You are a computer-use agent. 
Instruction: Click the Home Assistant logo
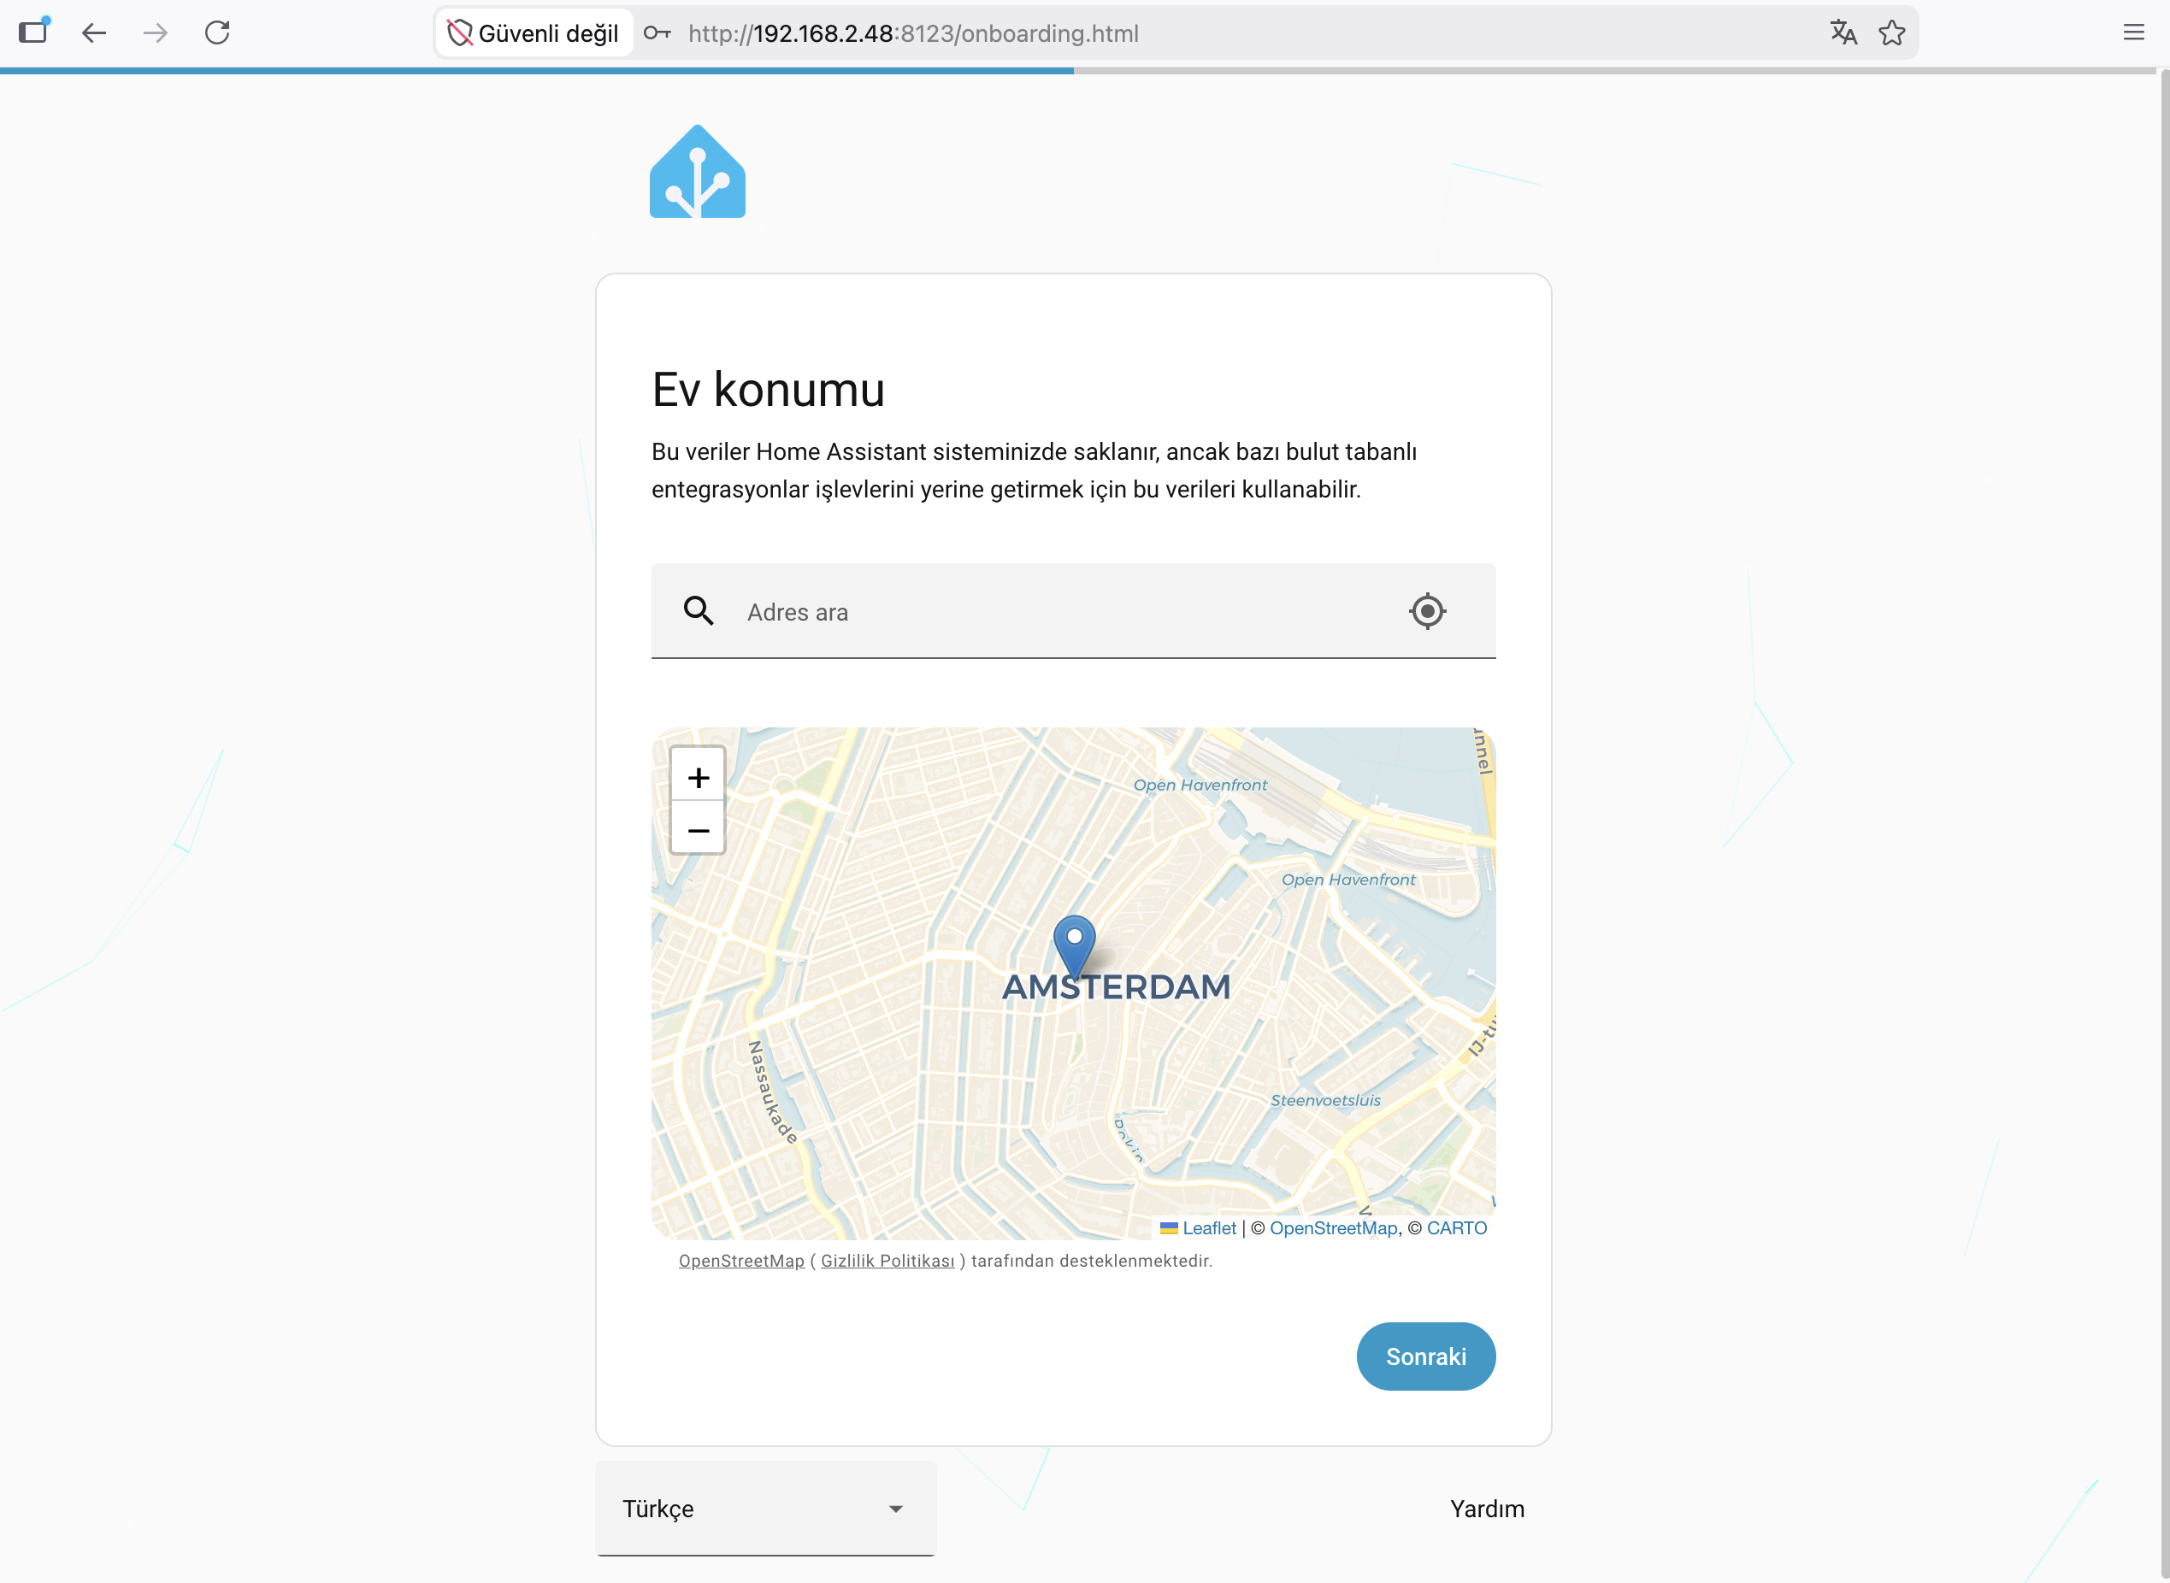click(698, 172)
